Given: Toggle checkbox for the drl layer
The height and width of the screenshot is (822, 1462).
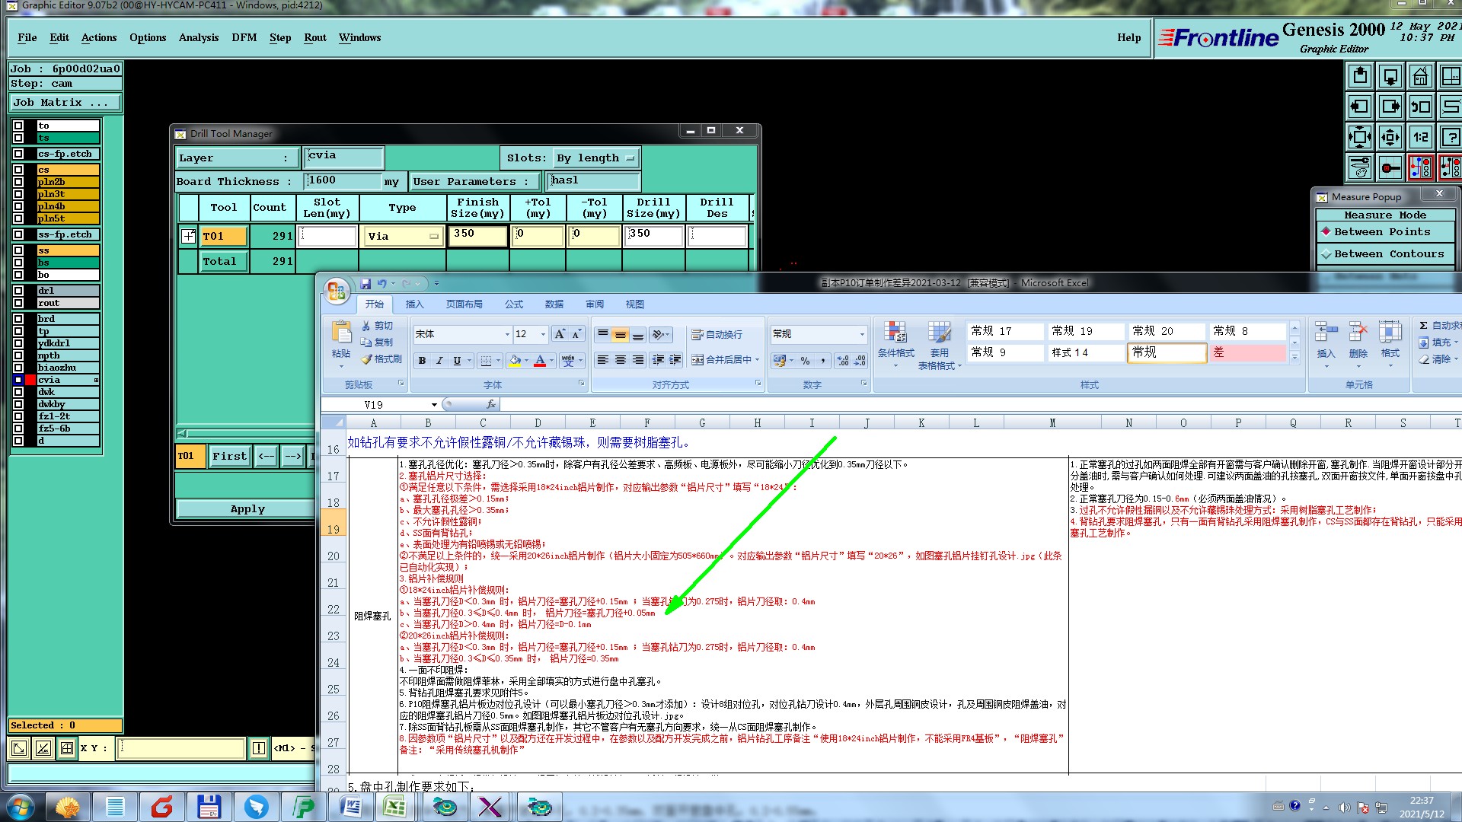Looking at the screenshot, I should tap(18, 291).
